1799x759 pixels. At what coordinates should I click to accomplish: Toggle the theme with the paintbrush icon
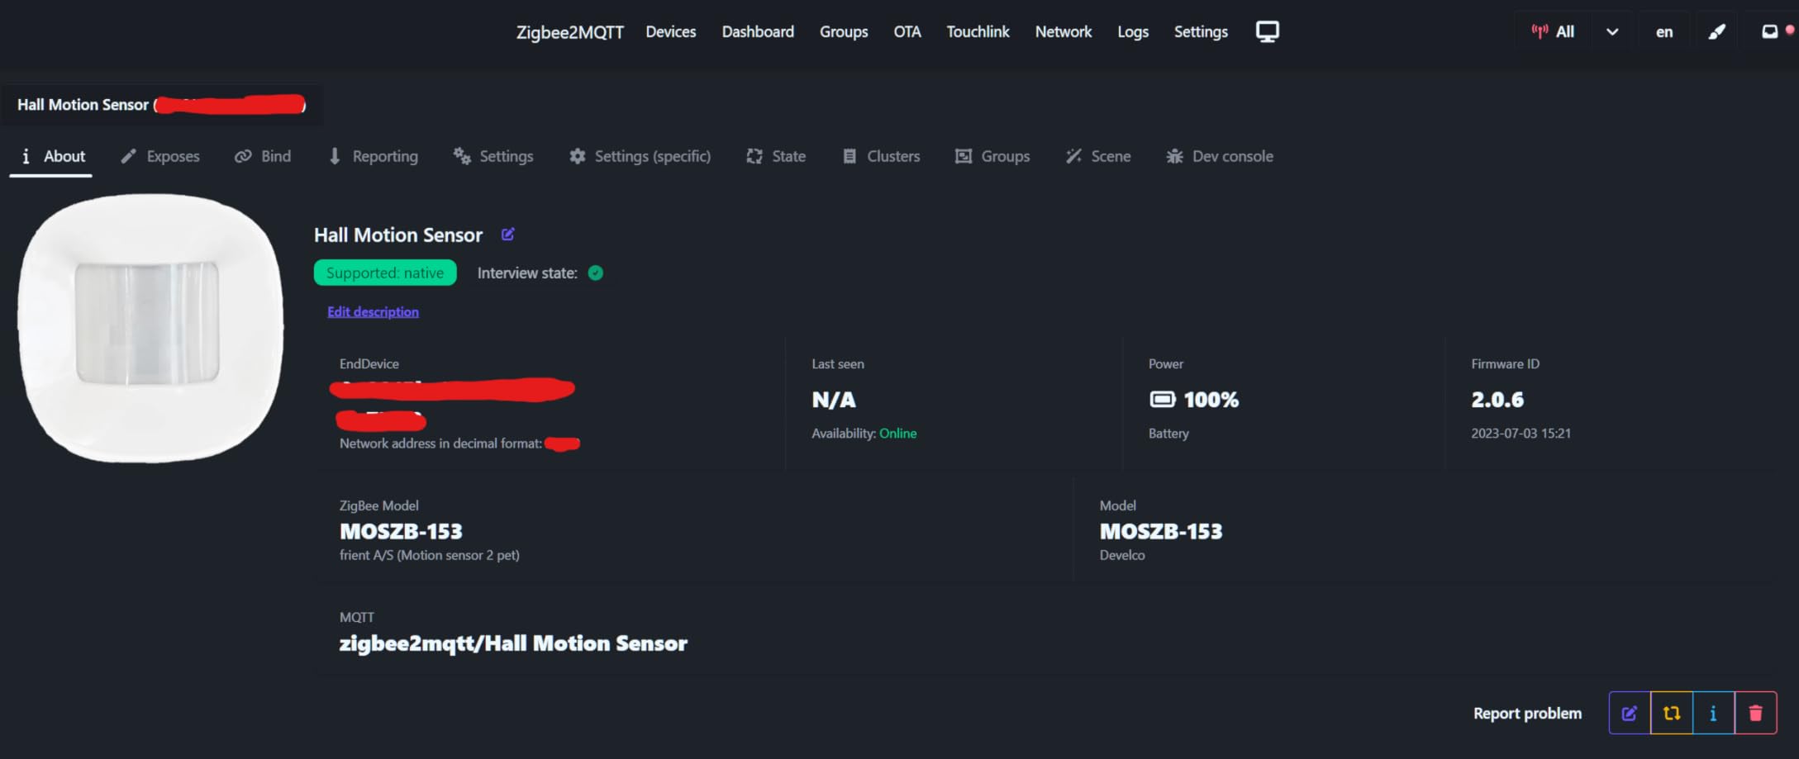1716,32
